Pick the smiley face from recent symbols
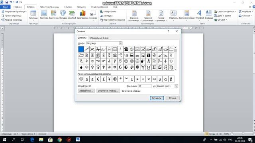255x143 pixels. 81,79
